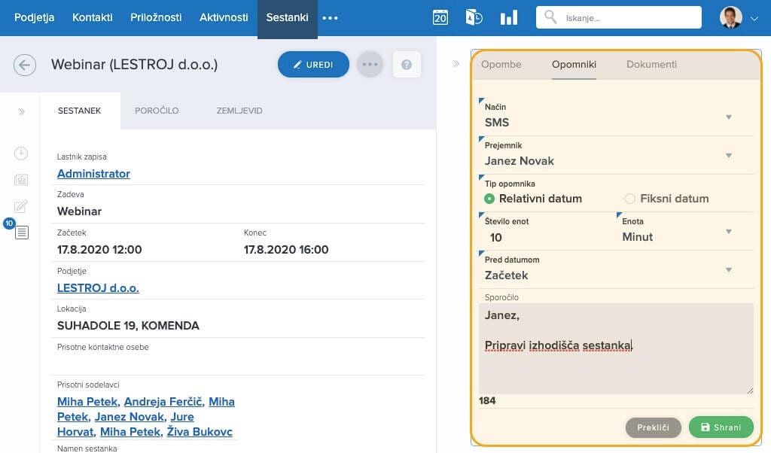Switch to the Opomniki tab
This screenshot has height=453, width=771.
(x=574, y=65)
